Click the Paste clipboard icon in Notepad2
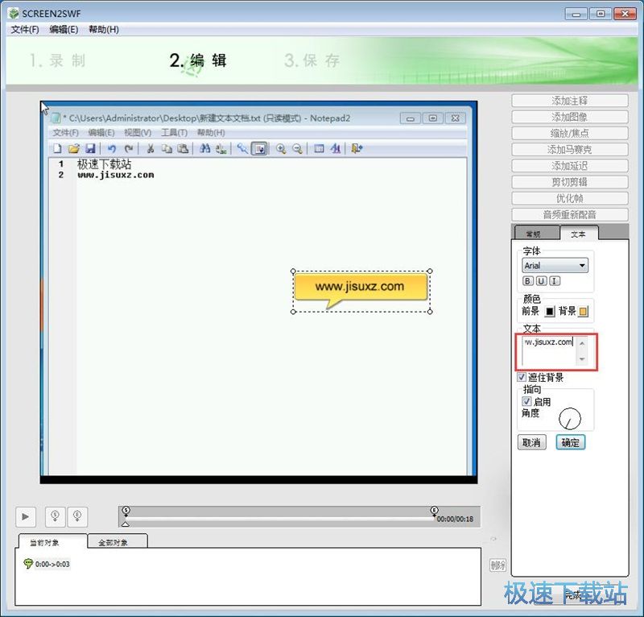The height and width of the screenshot is (617, 644). (183, 149)
